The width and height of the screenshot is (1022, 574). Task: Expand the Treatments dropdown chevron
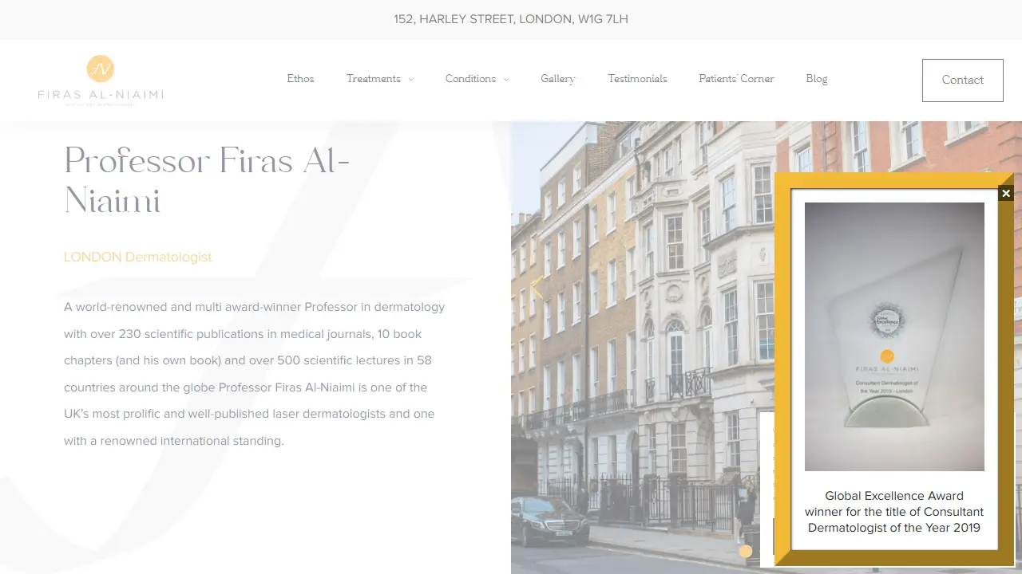(x=411, y=79)
